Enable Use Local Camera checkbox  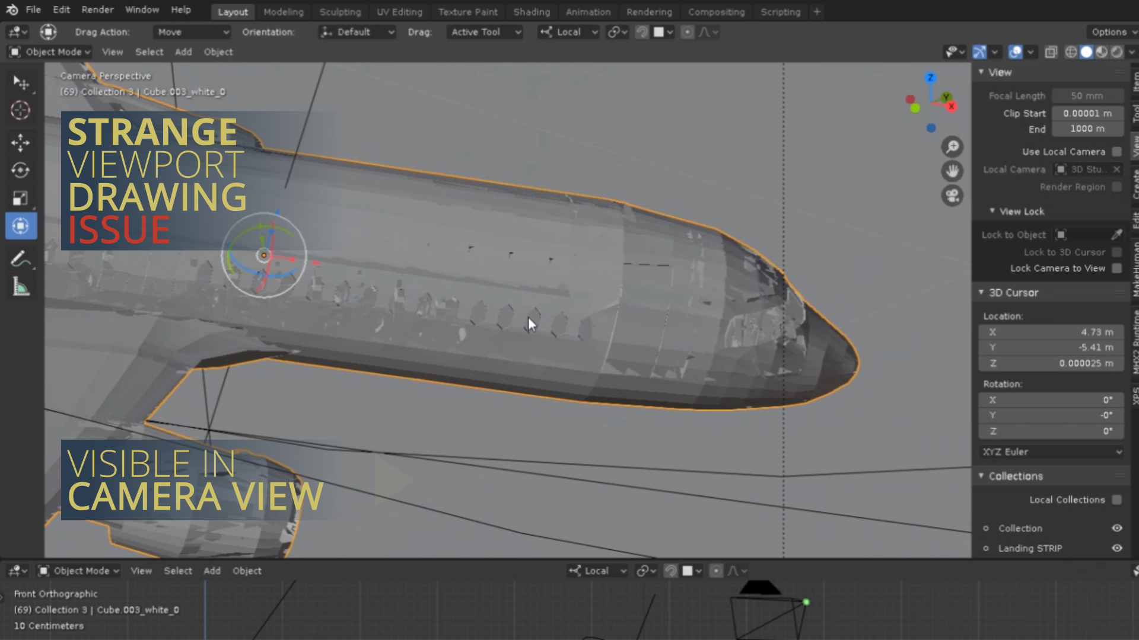1117,152
